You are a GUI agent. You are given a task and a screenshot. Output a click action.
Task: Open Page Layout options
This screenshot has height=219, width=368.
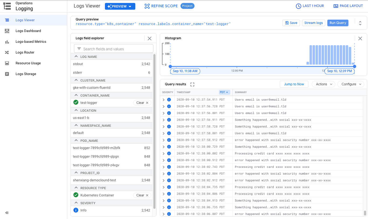point(348,6)
